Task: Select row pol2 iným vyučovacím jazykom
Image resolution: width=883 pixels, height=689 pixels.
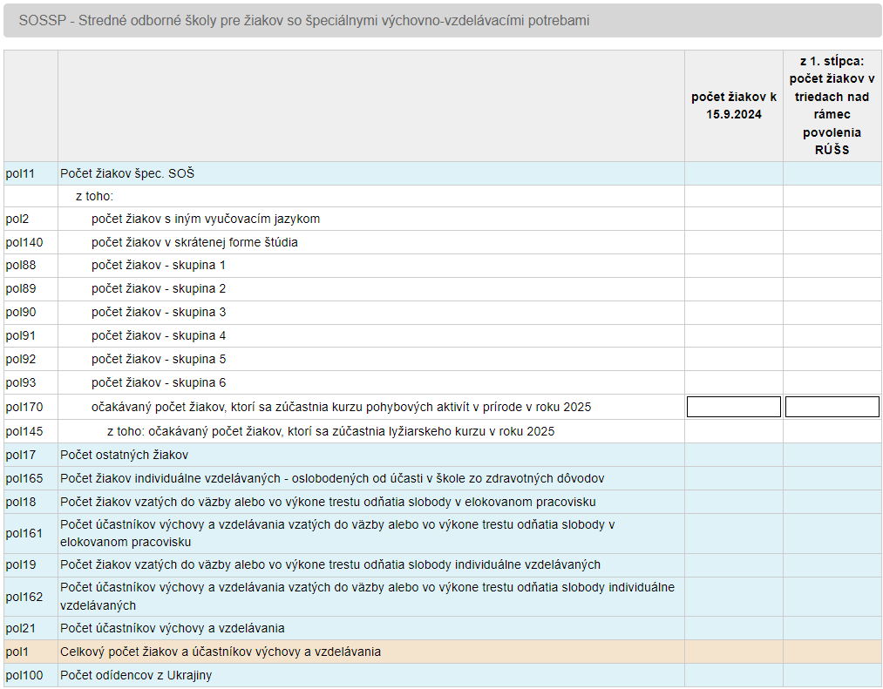Action: tap(443, 219)
